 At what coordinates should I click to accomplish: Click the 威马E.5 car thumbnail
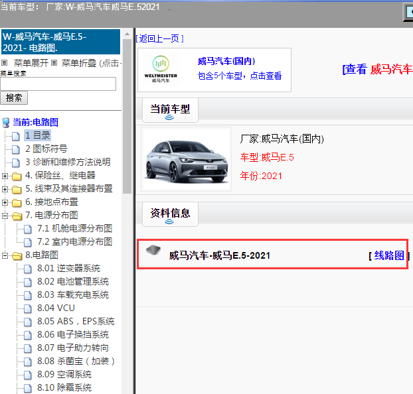[x=186, y=159]
